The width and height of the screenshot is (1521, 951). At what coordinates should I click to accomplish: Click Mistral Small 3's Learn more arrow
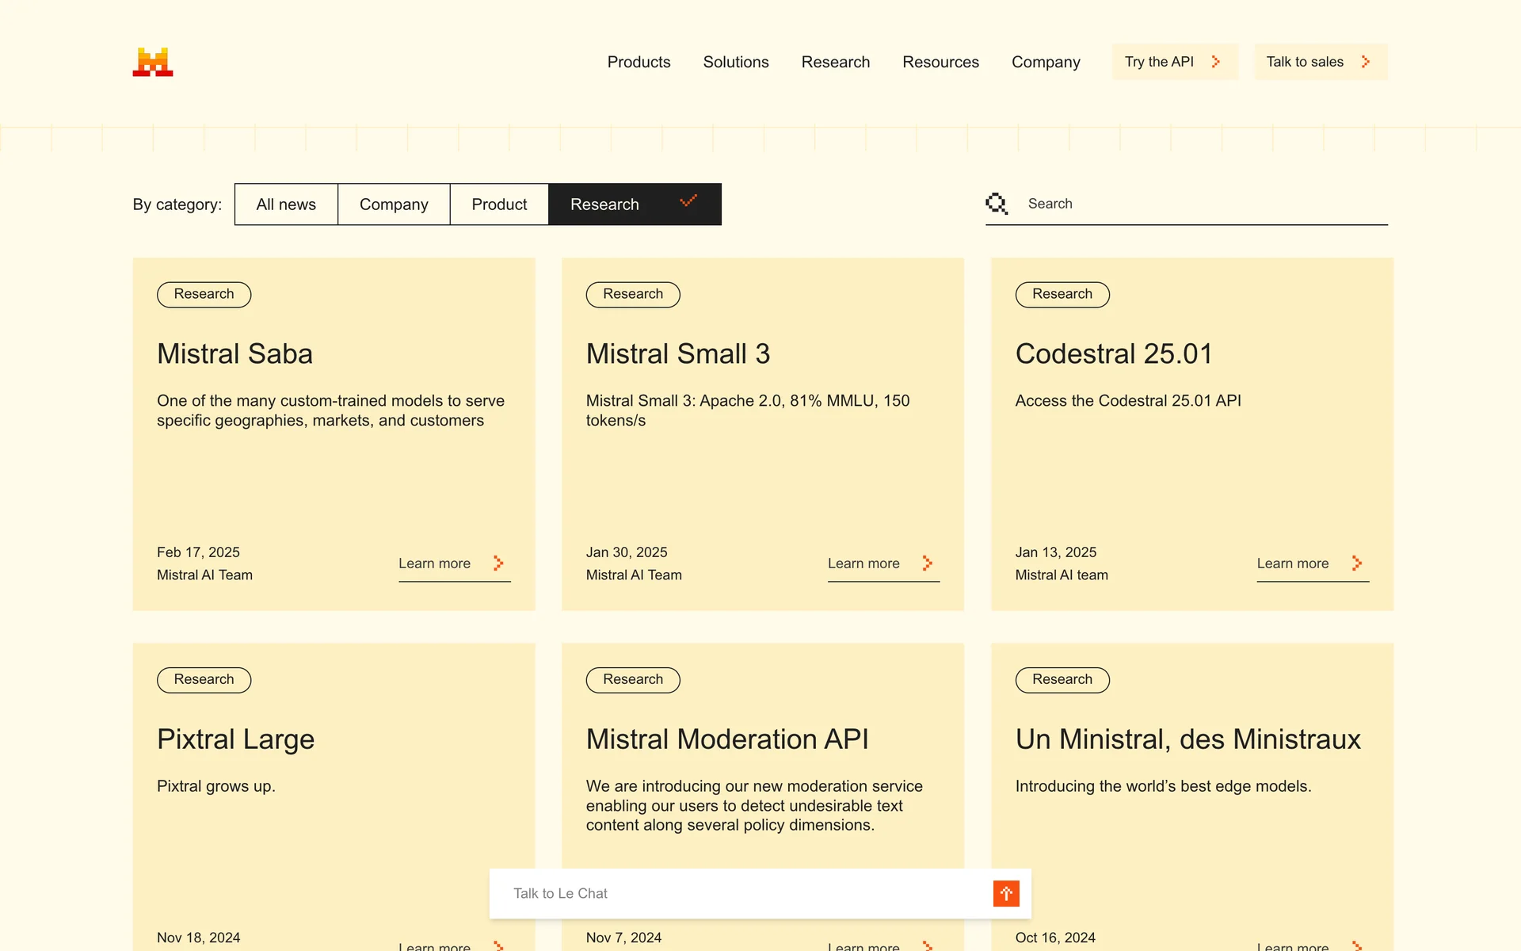[x=927, y=563]
